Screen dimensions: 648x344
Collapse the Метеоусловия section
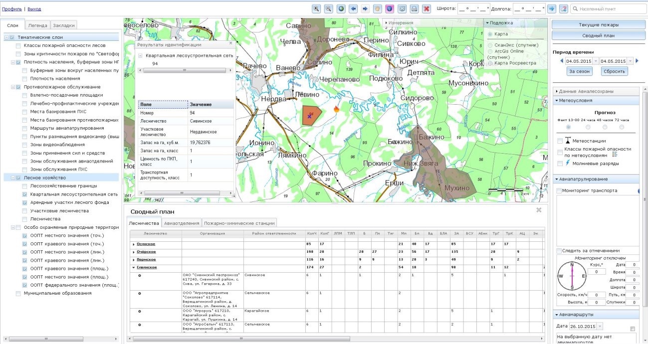[596, 100]
